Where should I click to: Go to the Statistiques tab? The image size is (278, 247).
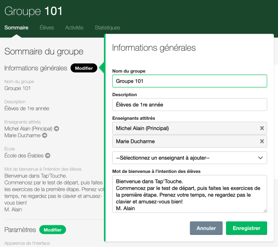[107, 28]
